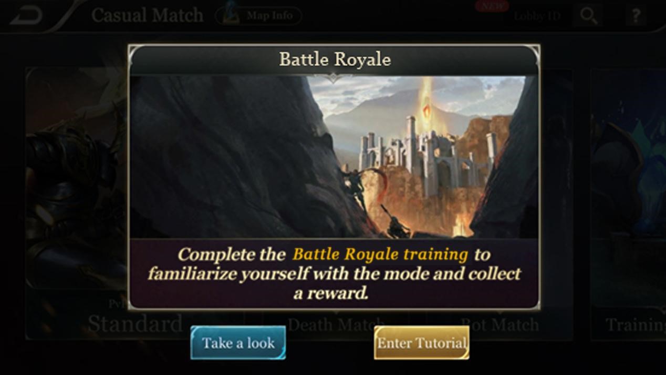Click the Casual Match header title
This screenshot has width=666, height=375.
coord(147,15)
